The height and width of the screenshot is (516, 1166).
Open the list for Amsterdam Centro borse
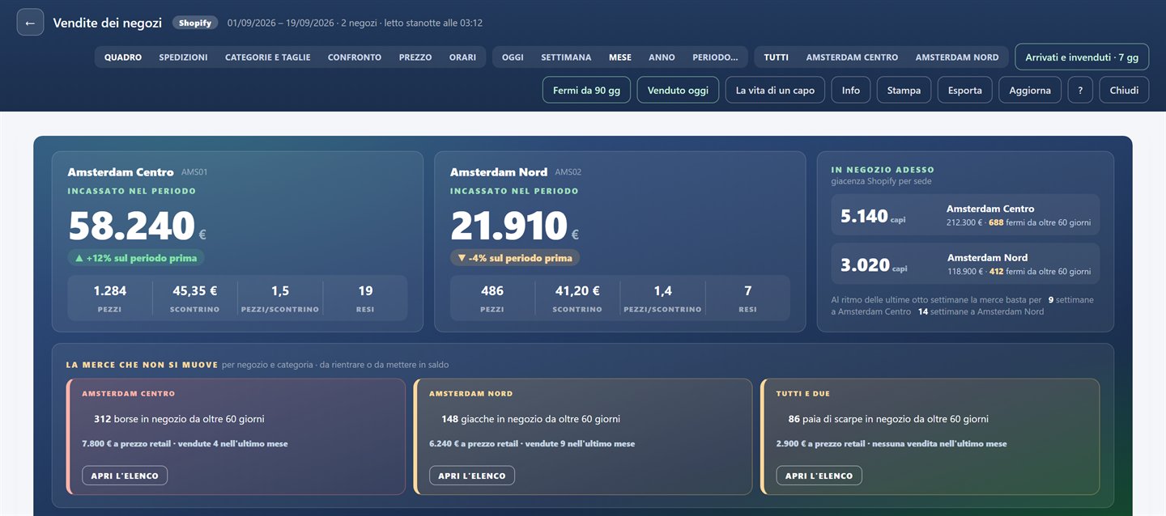(125, 476)
